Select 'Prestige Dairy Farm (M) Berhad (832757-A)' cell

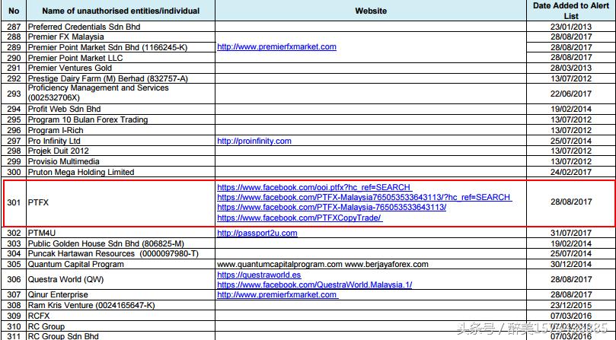point(120,78)
